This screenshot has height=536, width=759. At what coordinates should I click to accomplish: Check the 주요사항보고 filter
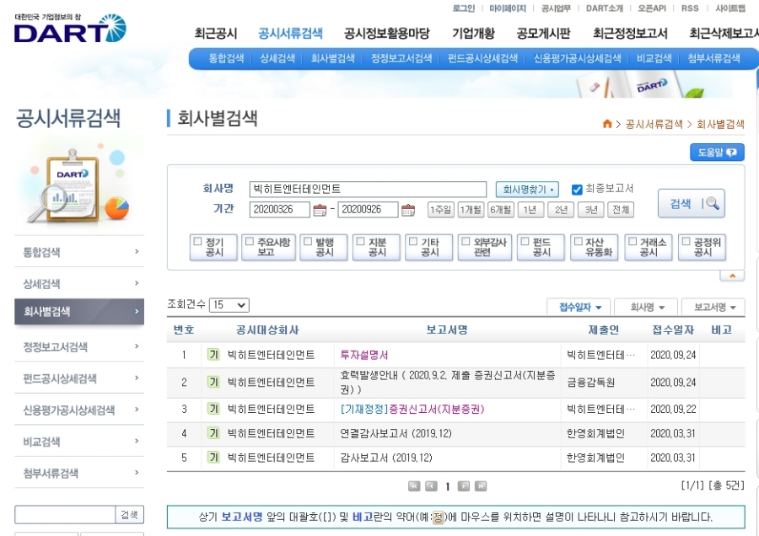pos(250,241)
